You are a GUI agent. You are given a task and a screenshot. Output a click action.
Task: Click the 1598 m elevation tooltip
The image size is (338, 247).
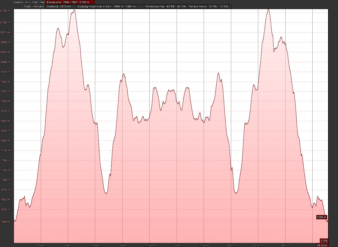[x=322, y=217]
